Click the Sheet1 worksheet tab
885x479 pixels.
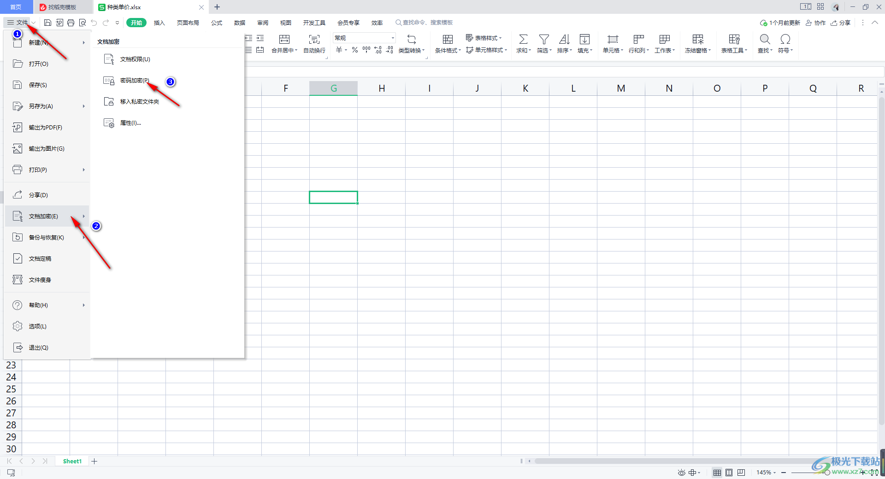[x=72, y=461]
